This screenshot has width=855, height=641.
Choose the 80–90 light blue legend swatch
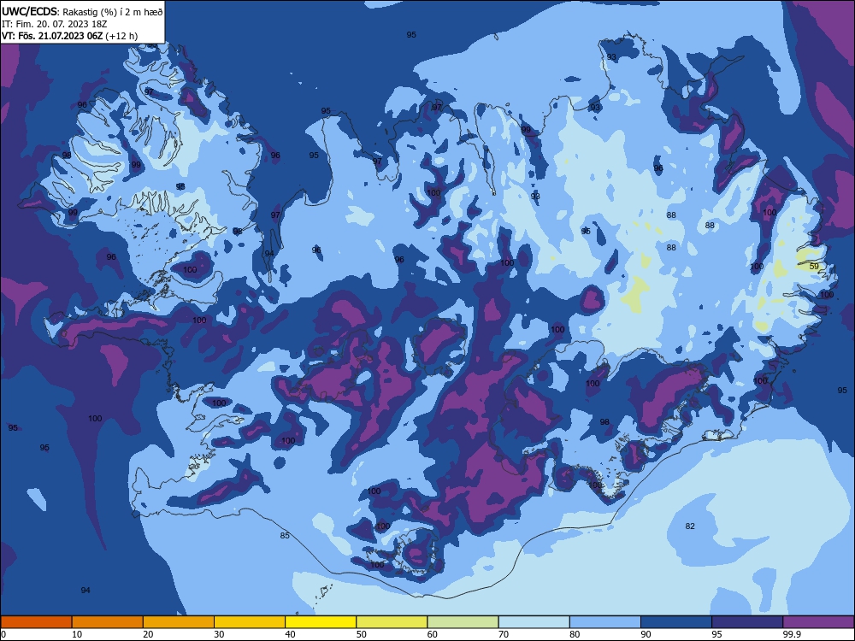tap(605, 622)
